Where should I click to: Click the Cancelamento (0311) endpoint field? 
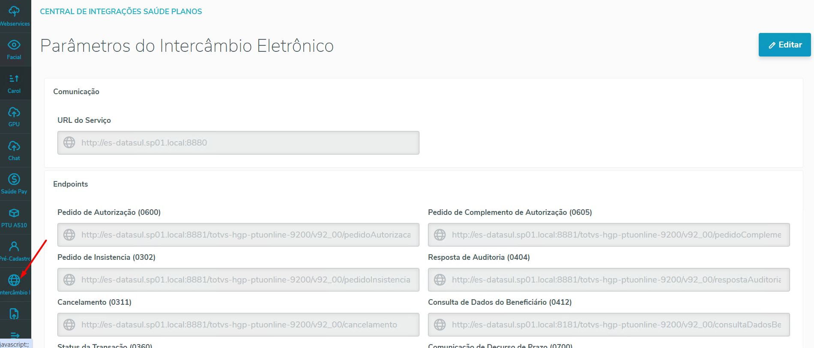(238, 324)
